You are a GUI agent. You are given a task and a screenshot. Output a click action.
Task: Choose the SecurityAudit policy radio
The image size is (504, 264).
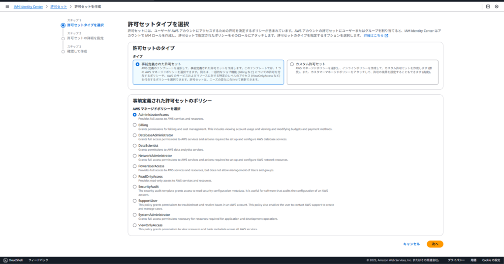point(135,186)
